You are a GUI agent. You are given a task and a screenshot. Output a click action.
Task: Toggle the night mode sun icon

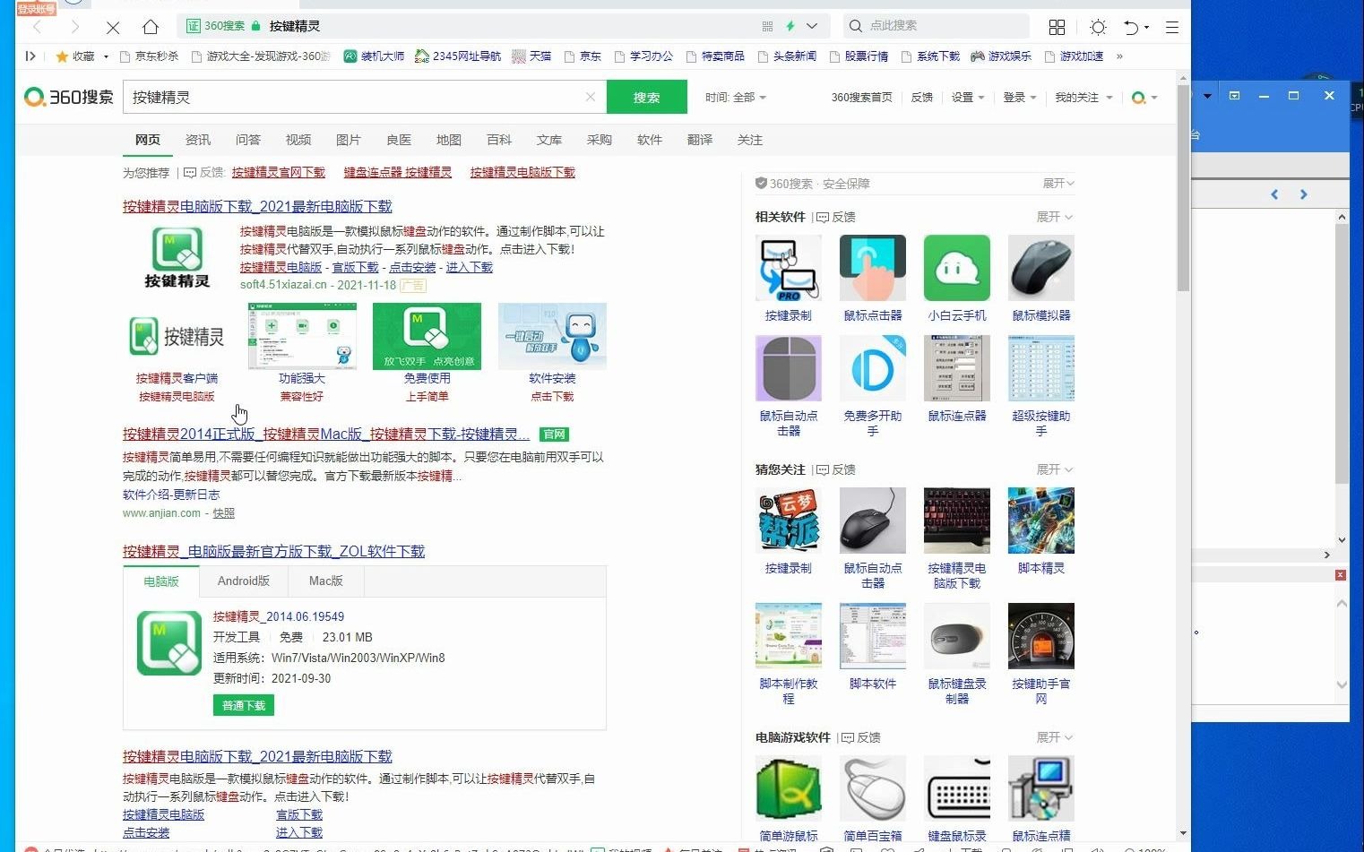click(x=1098, y=27)
